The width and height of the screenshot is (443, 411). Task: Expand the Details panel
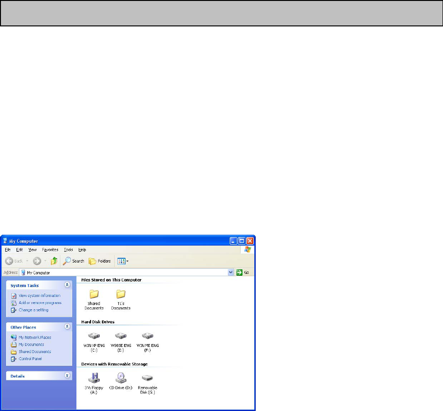(67, 376)
